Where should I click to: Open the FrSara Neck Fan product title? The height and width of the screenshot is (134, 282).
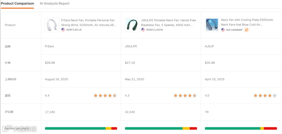tap(89, 23)
